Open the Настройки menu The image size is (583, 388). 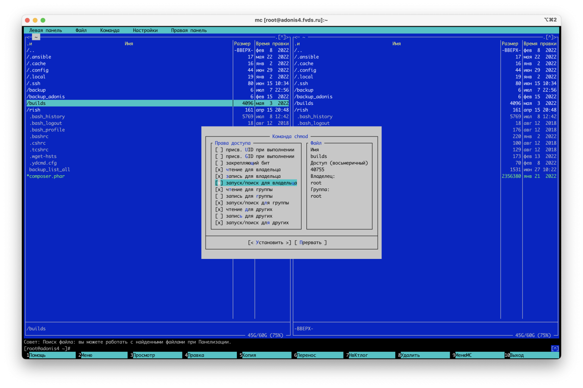pyautogui.click(x=145, y=30)
